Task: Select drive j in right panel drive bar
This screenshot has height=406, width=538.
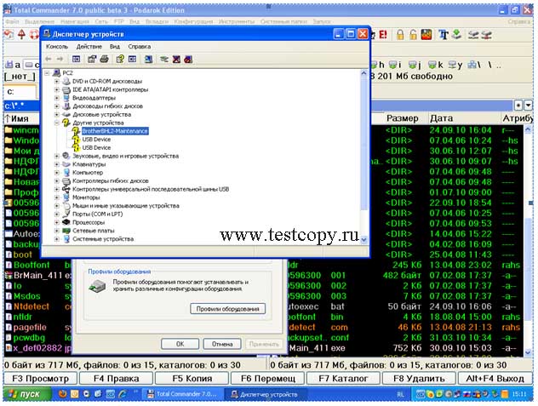Action: (415, 65)
